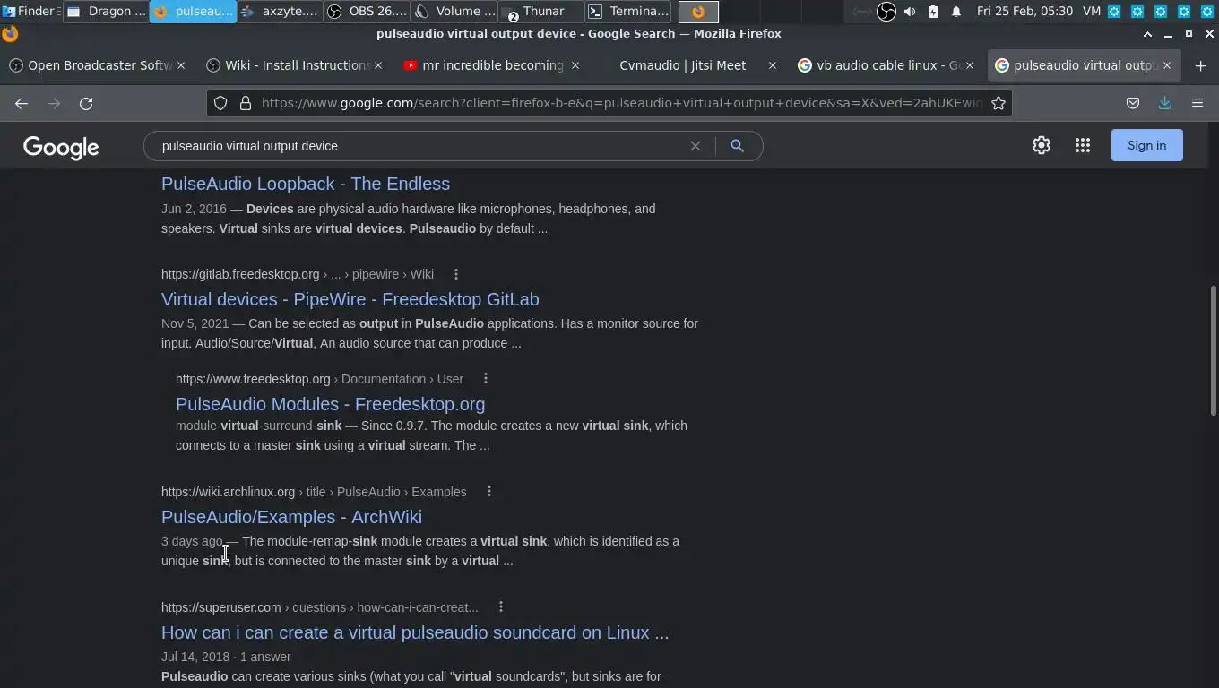1219x688 pixels.
Task: Close the Cvmaudio Jitsi Meet tab
Action: tap(773, 65)
